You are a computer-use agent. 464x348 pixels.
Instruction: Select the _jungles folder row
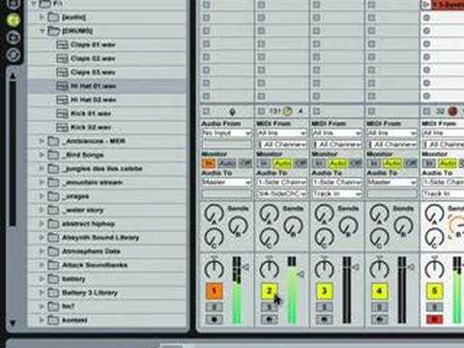coord(106,168)
